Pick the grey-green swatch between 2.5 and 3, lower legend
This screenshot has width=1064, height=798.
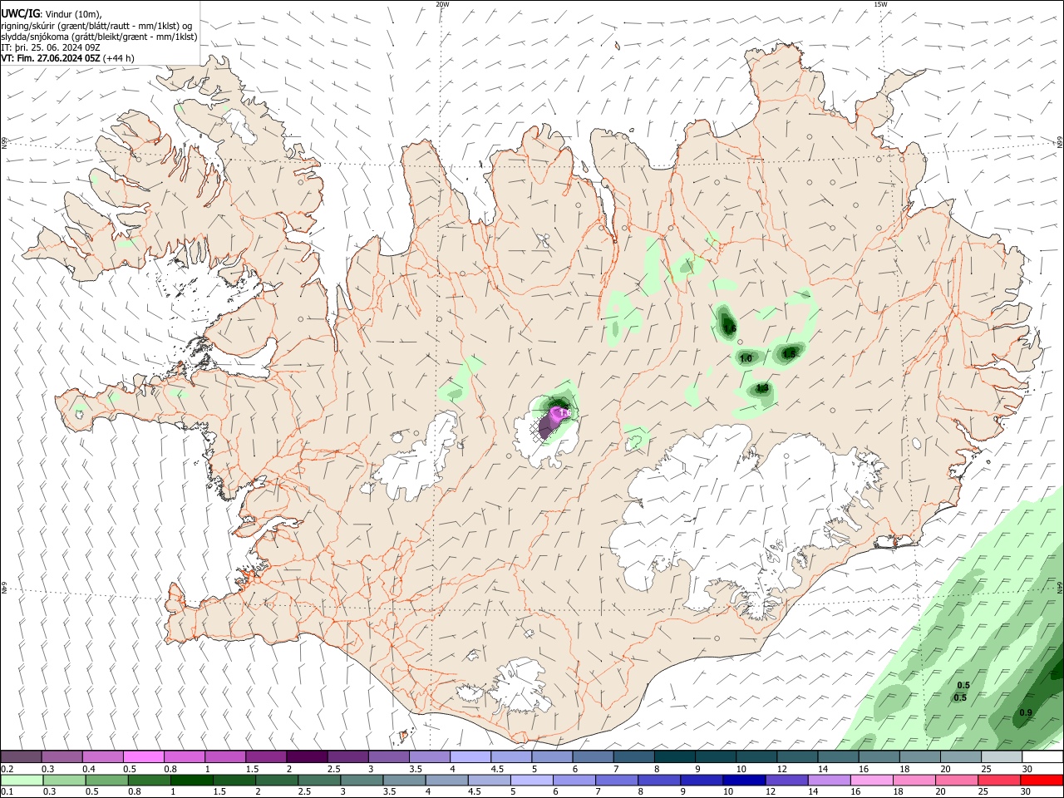pos(318,781)
